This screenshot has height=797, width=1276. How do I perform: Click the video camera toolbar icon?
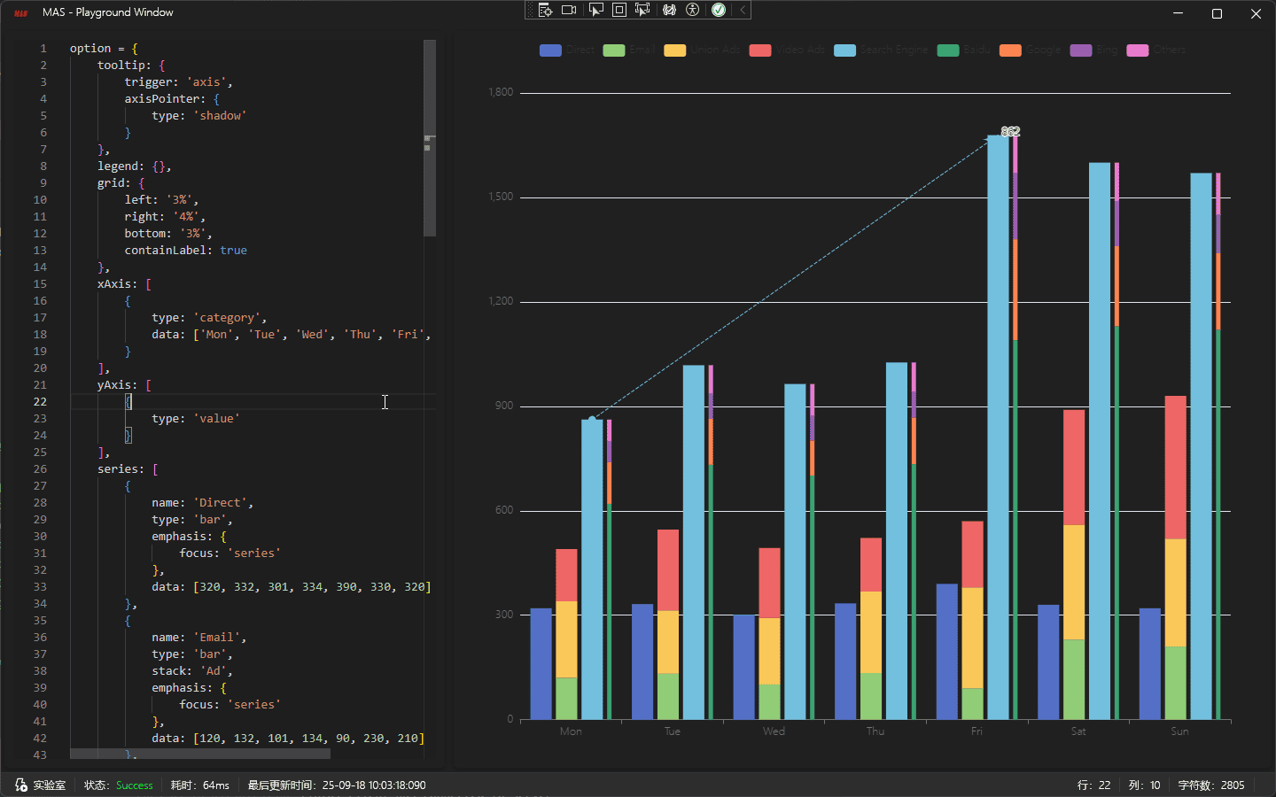pyautogui.click(x=570, y=10)
